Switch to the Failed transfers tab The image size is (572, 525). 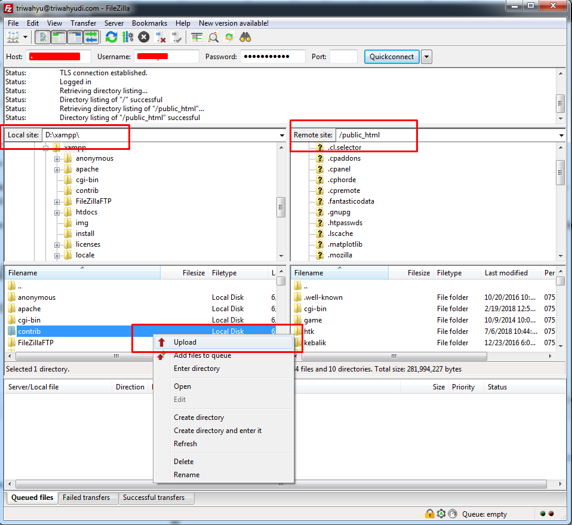pyautogui.click(x=87, y=498)
